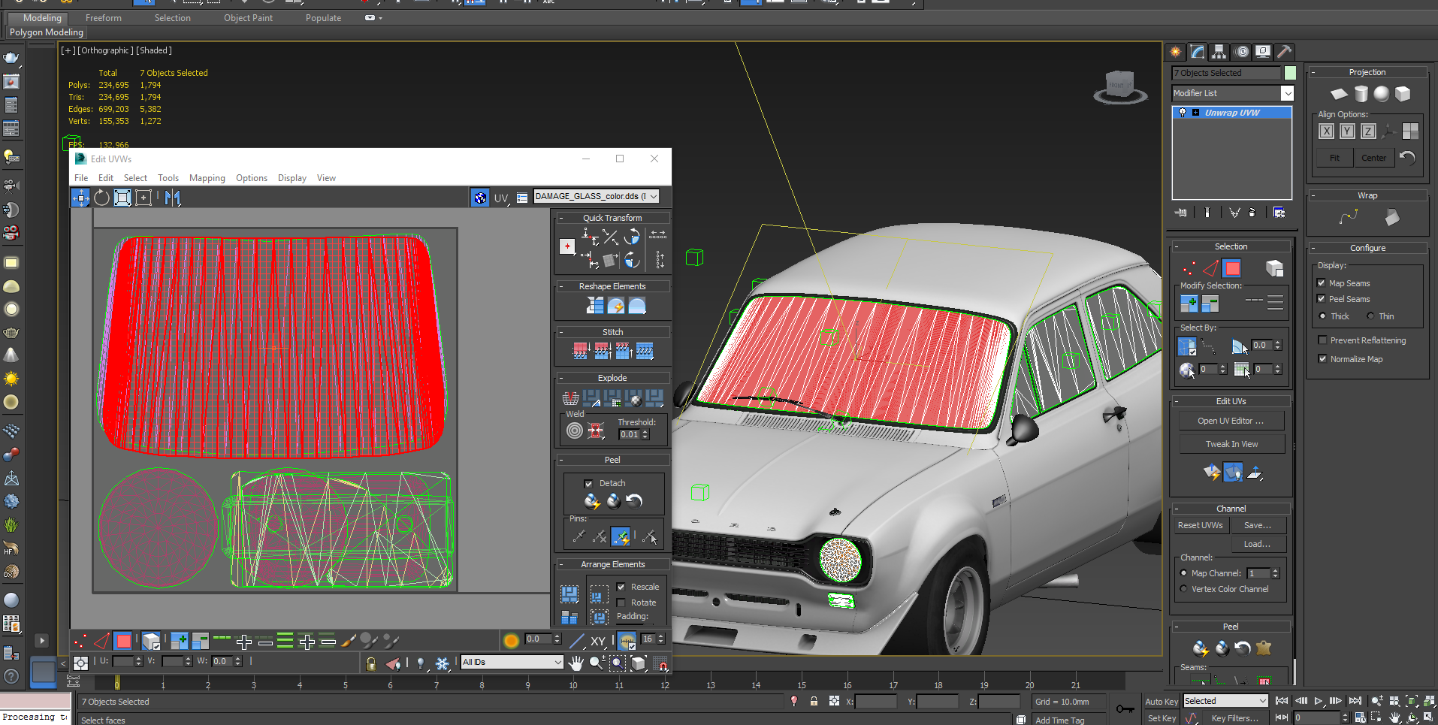Click the Center button in Align Options
This screenshot has height=725, width=1438.
(x=1374, y=158)
